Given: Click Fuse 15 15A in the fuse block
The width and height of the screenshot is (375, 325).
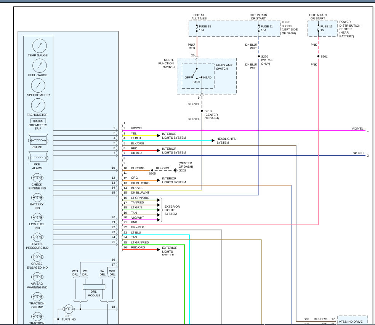Looking at the screenshot, I should pos(197,28).
